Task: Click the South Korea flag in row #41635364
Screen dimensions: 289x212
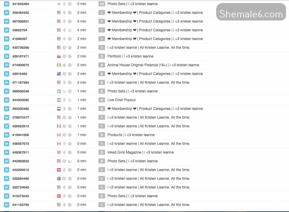Action: (59, 4)
